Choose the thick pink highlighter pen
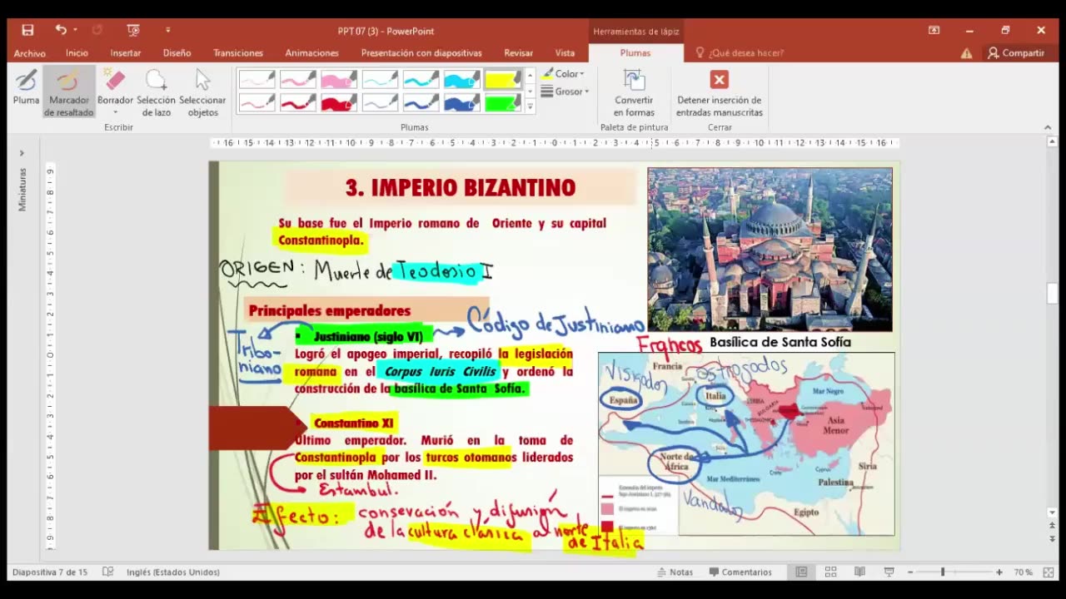Image resolution: width=1066 pixels, height=599 pixels. (339, 79)
